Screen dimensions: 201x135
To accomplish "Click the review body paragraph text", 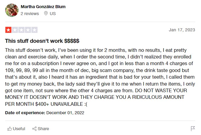I will coord(100,77).
